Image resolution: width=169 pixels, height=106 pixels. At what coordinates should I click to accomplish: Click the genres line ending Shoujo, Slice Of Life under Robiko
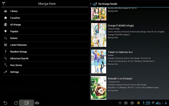click(129, 58)
